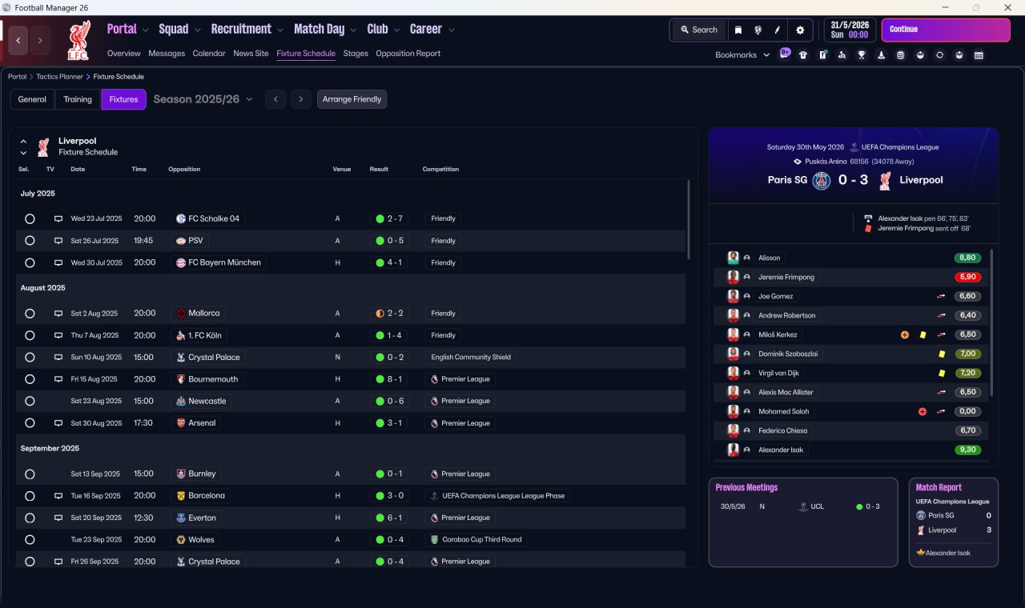Screen dimensions: 1025x608
Task: Click the trophy icon in the bookmarks bar
Action: pos(862,55)
